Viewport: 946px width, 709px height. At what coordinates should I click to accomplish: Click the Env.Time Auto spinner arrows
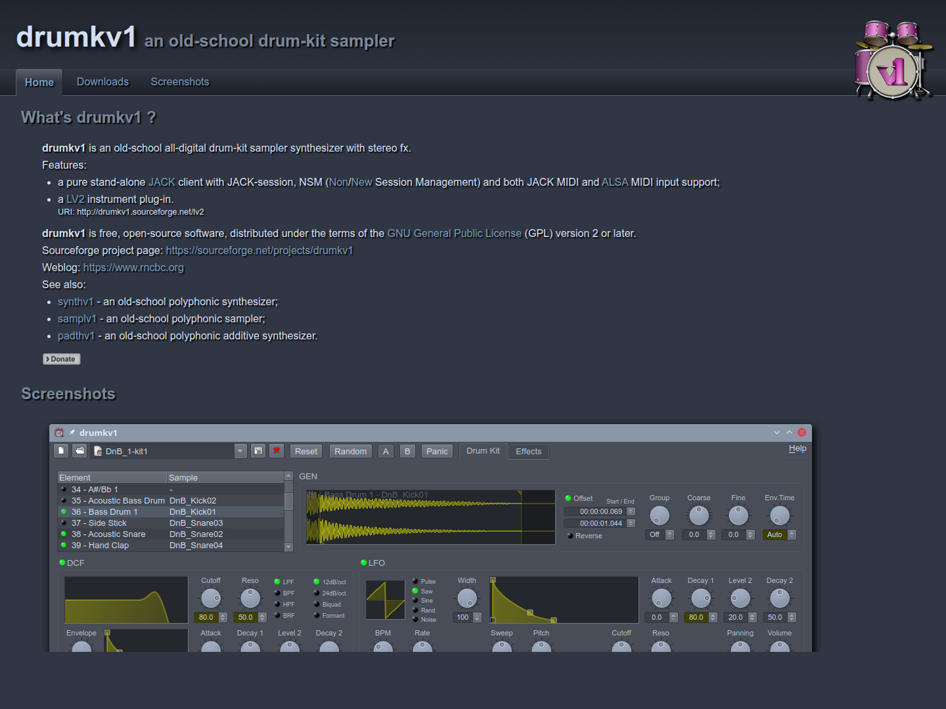792,534
